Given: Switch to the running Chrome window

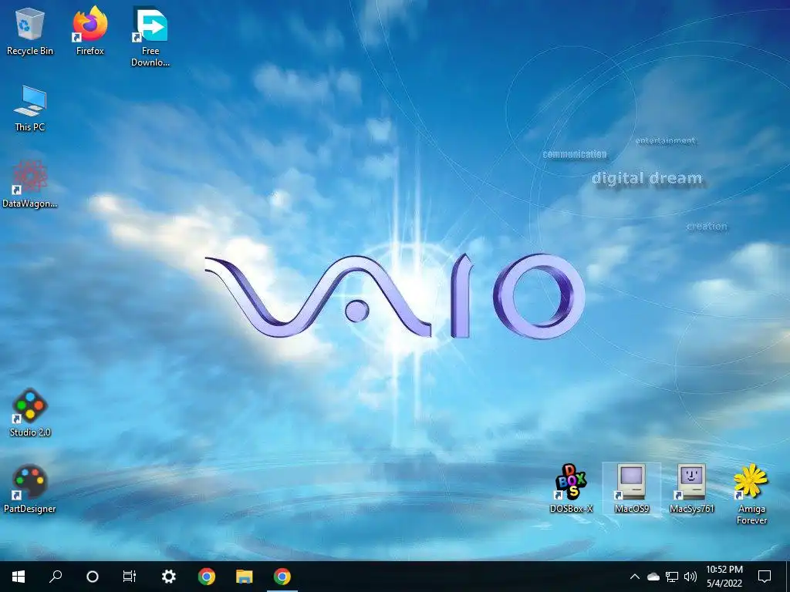Looking at the screenshot, I should click(282, 577).
